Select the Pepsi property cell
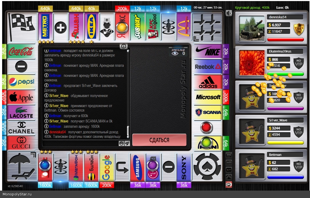The width and height of the screenshot is (310, 198). click(21, 82)
